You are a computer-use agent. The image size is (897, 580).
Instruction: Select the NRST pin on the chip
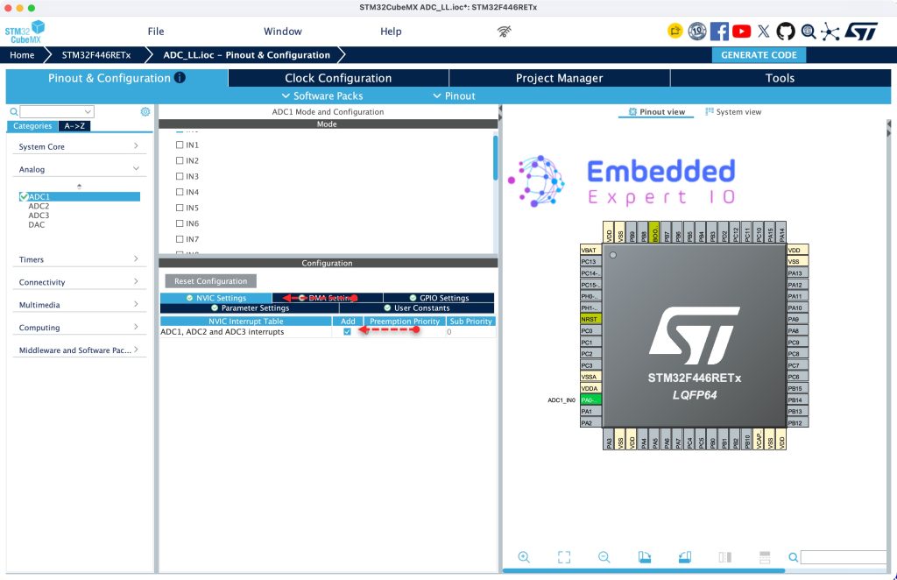click(x=590, y=319)
